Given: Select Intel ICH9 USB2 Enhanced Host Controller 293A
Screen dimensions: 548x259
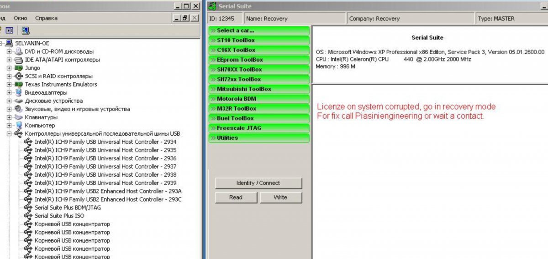Looking at the screenshot, I should 108,191.
